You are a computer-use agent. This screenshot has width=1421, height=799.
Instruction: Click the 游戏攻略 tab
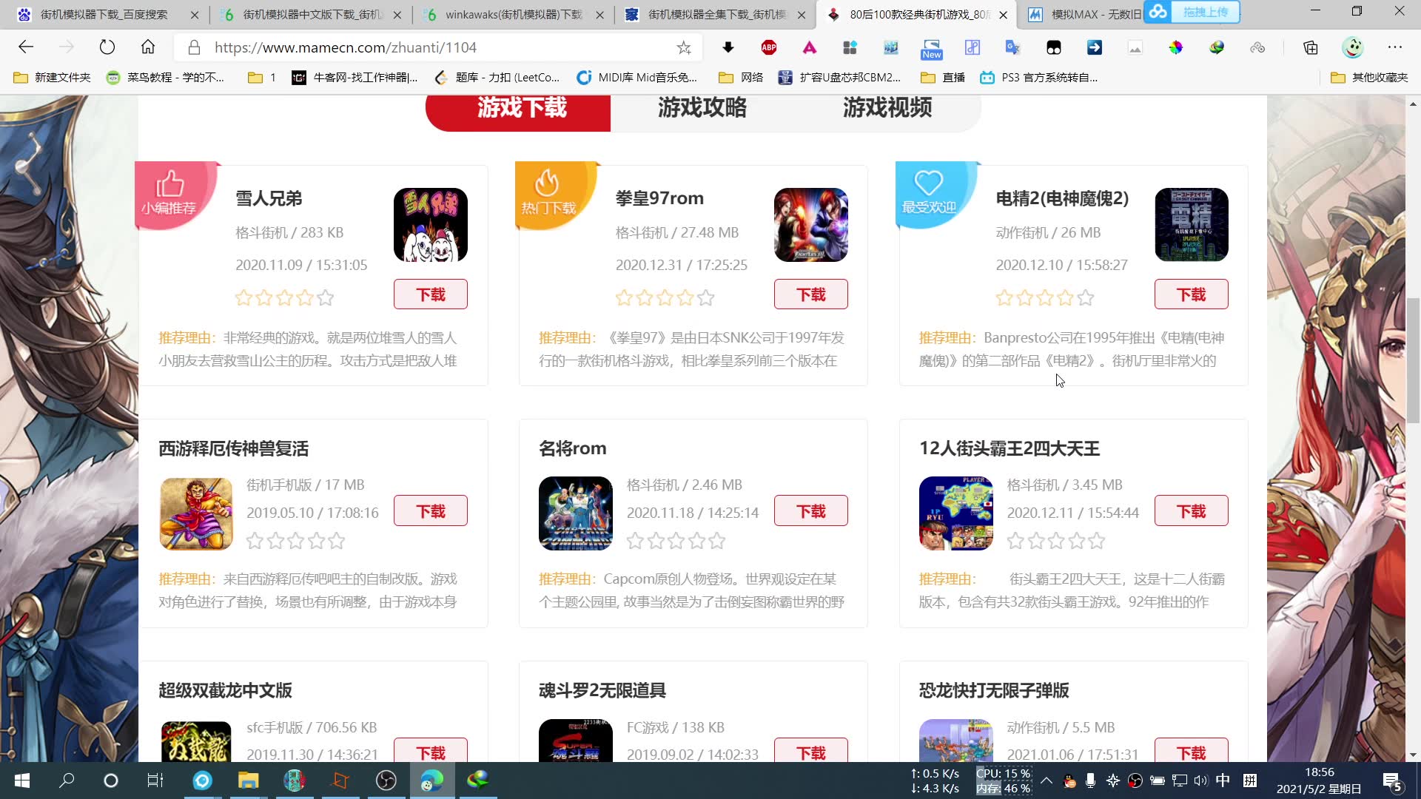point(702,107)
